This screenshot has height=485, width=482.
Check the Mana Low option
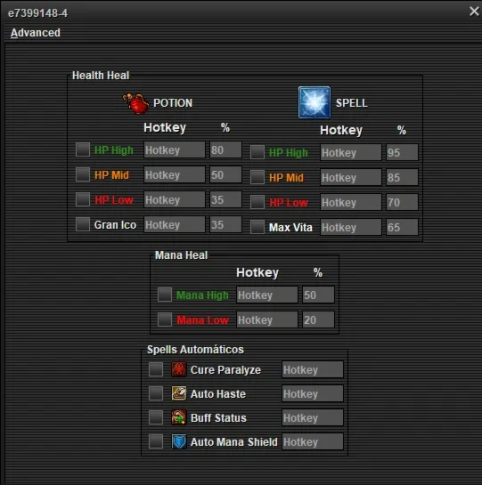[x=165, y=319]
